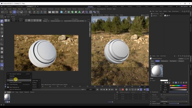Image resolution: width=192 pixels, height=108 pixels.
Task: Click the Assign button
Action: tap(153, 63)
